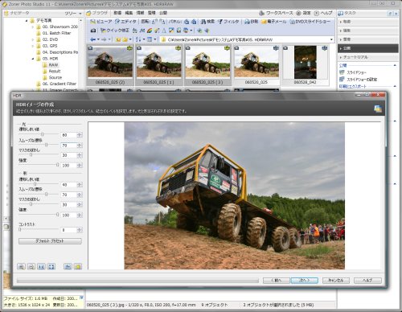
Task: Fit HDR preview to window icon
Action: [x=51, y=266]
